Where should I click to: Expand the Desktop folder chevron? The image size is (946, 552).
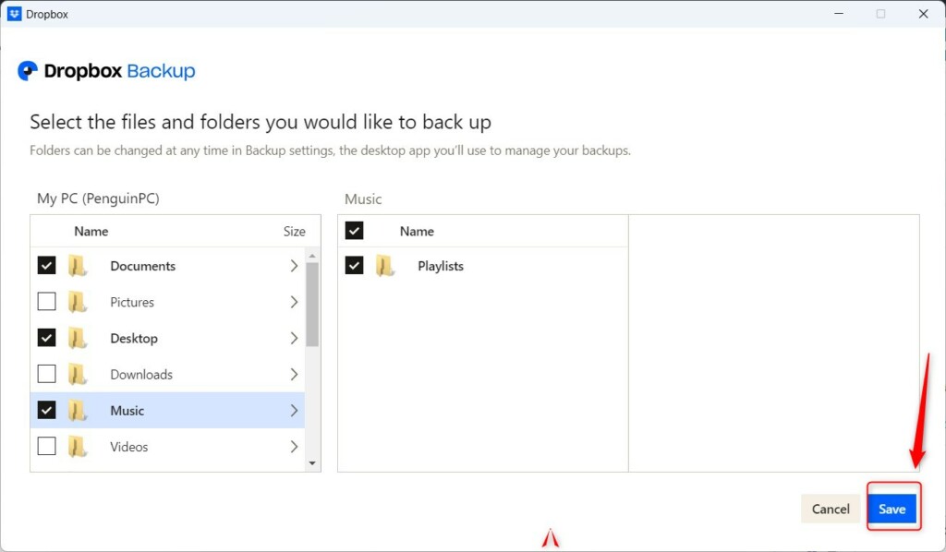pyautogui.click(x=294, y=338)
